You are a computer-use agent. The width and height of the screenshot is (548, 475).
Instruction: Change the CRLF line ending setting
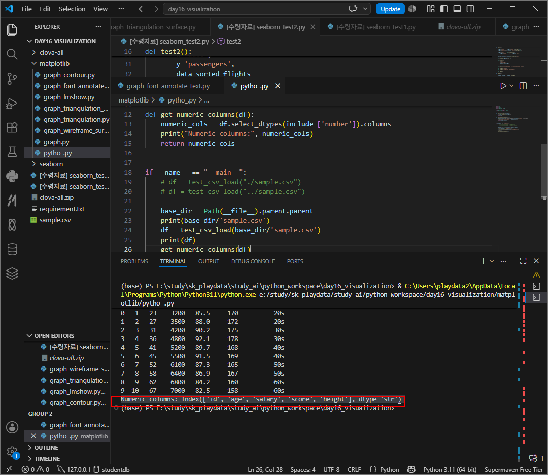tap(354, 469)
